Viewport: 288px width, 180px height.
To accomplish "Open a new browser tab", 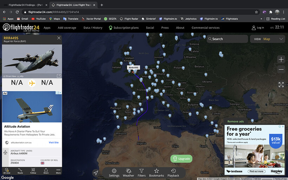I will click(x=102, y=5).
